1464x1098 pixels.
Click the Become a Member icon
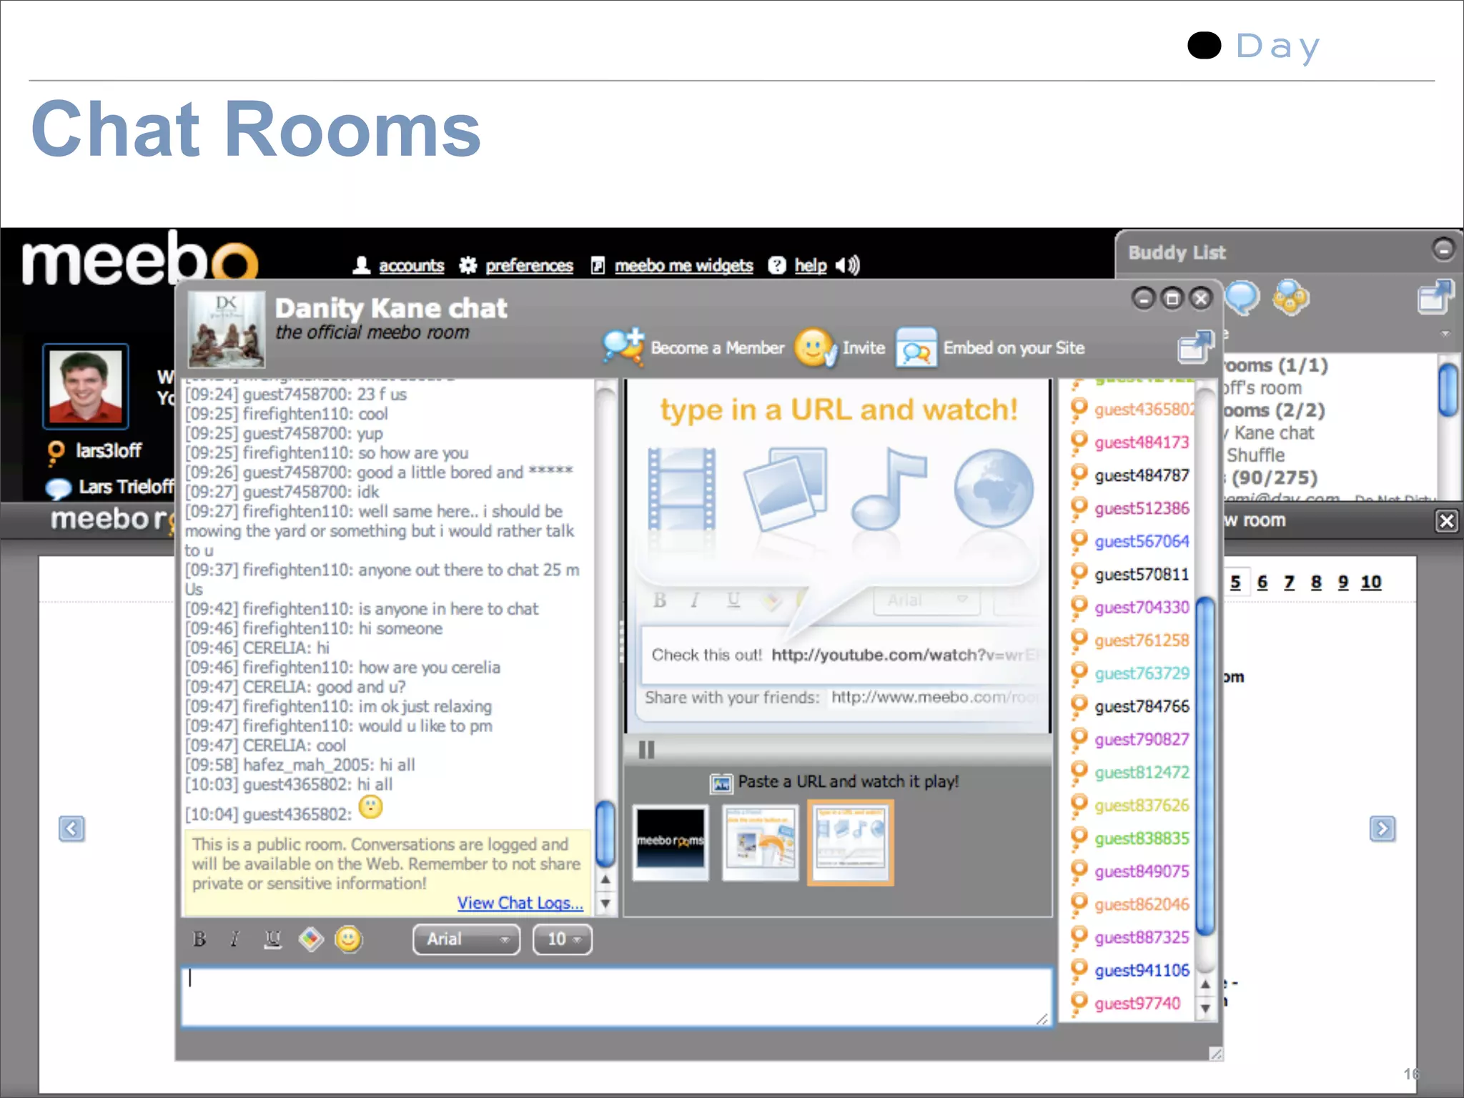point(623,347)
